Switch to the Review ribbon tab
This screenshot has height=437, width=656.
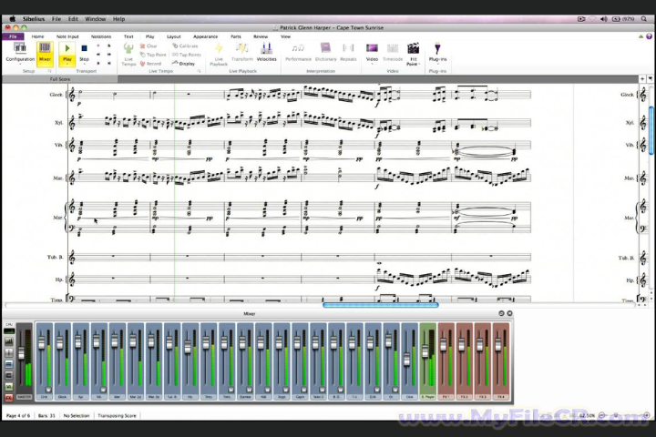tap(261, 36)
